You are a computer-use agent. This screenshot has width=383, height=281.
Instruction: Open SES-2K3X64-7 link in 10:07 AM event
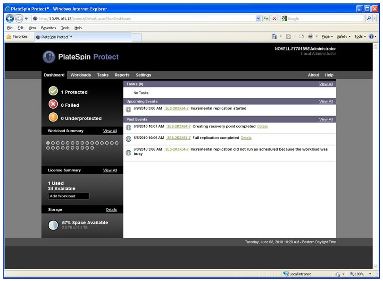coord(178,127)
